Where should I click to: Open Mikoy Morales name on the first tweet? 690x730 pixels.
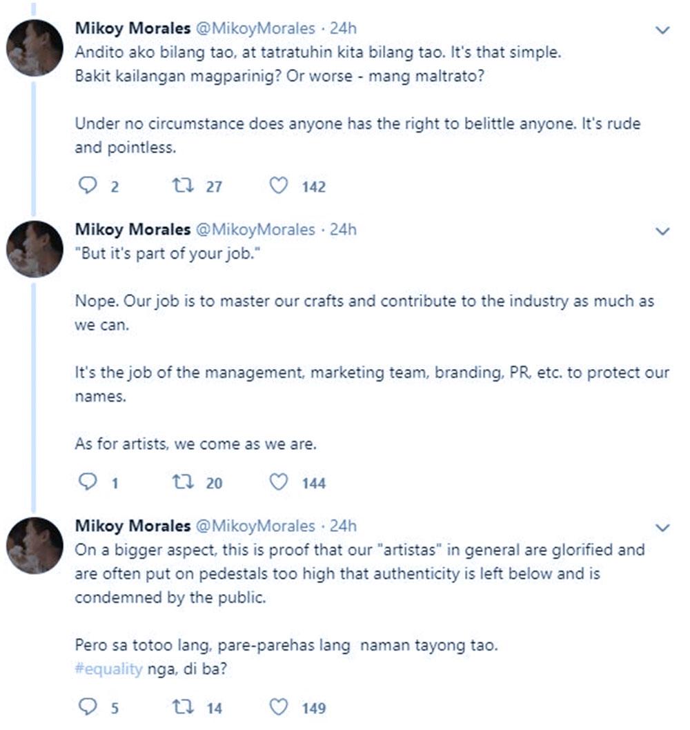(x=132, y=29)
